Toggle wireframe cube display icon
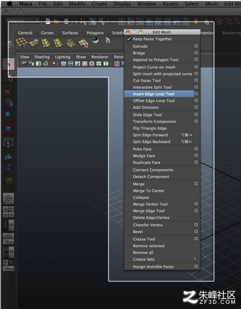The width and height of the screenshot is (241, 309). coord(117,64)
